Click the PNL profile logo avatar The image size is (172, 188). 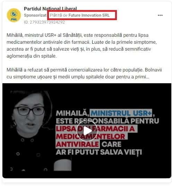[14, 15]
